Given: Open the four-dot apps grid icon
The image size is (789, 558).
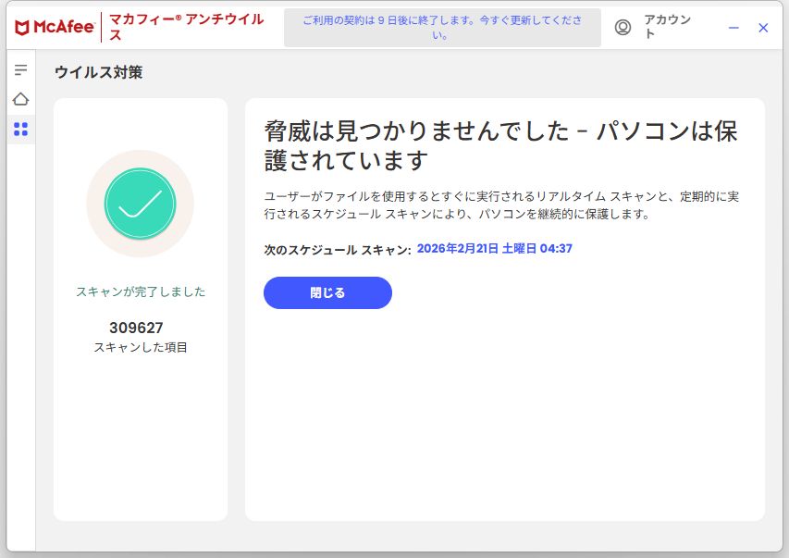Looking at the screenshot, I should coord(20,130).
